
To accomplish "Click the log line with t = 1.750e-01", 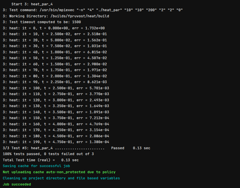I will point(55,70).
